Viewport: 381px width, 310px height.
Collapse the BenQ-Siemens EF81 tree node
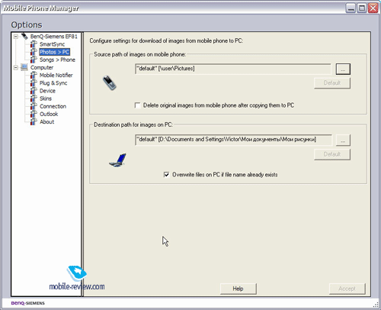(x=16, y=37)
